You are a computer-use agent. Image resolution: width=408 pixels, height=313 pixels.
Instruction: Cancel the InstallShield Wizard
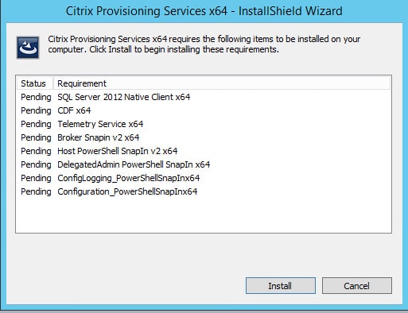click(357, 285)
